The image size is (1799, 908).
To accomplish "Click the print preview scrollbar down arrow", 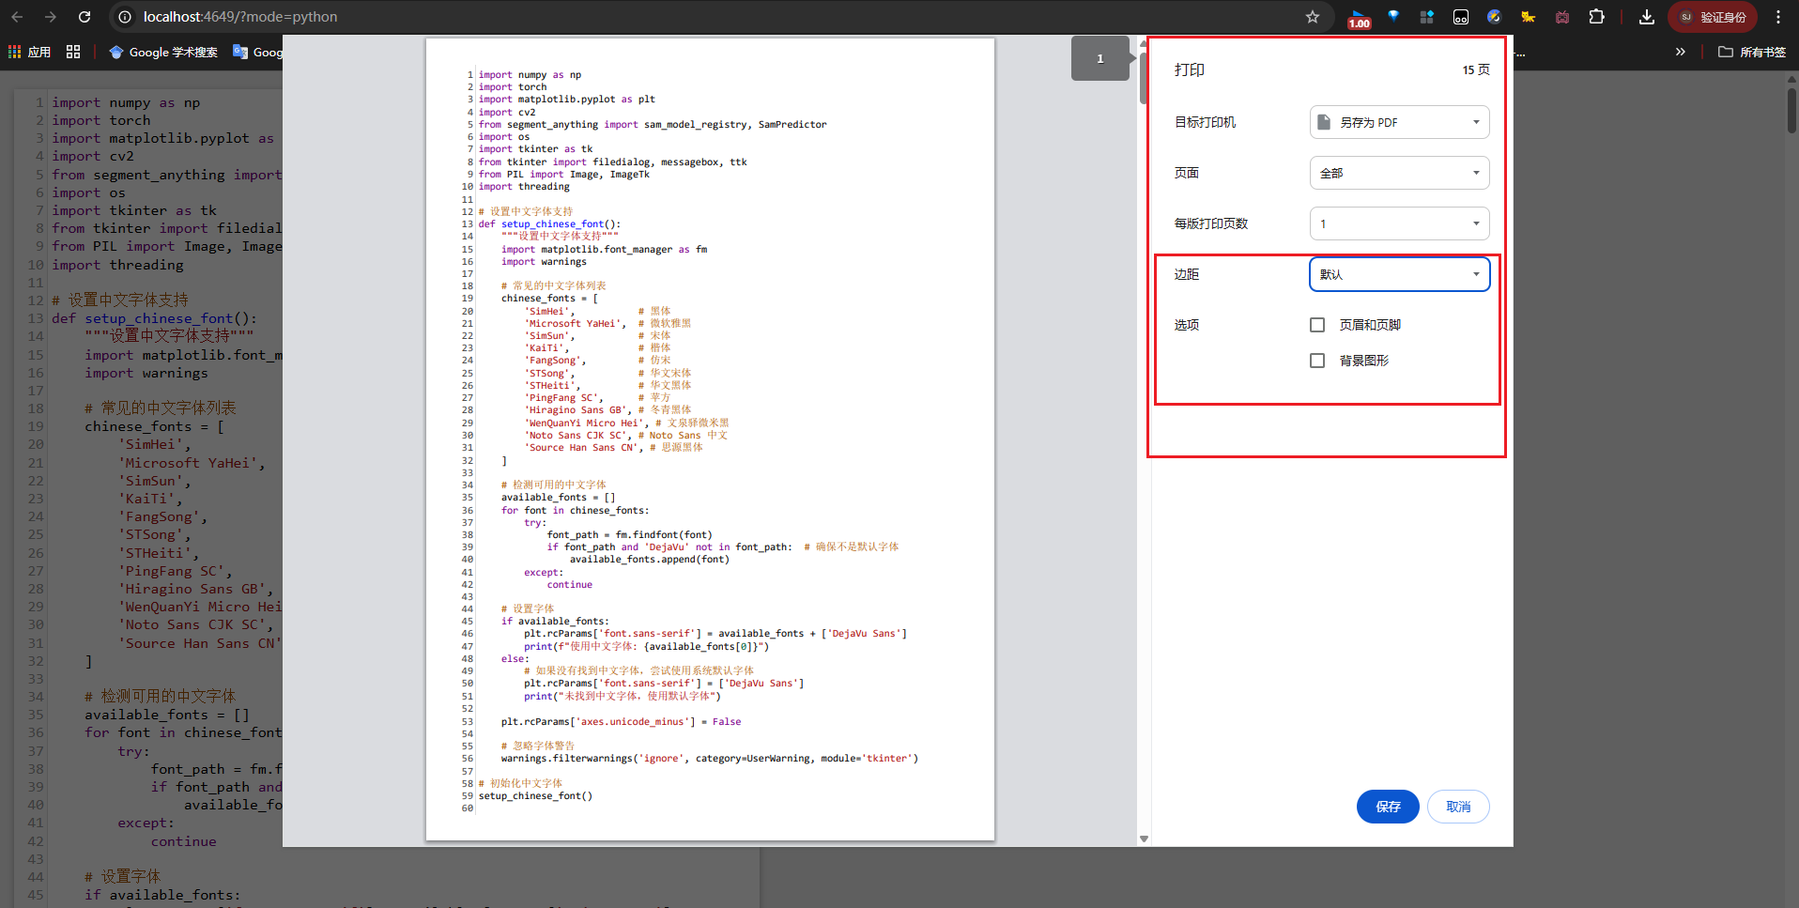I will [x=1144, y=839].
